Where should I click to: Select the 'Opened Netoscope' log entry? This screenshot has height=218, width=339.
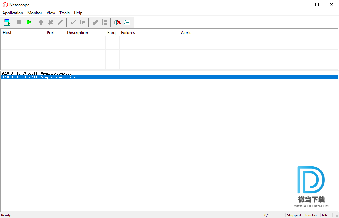pyautogui.click(x=169, y=74)
